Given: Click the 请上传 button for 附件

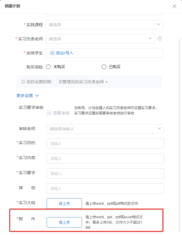Looking at the screenshot, I should click(x=64, y=222).
